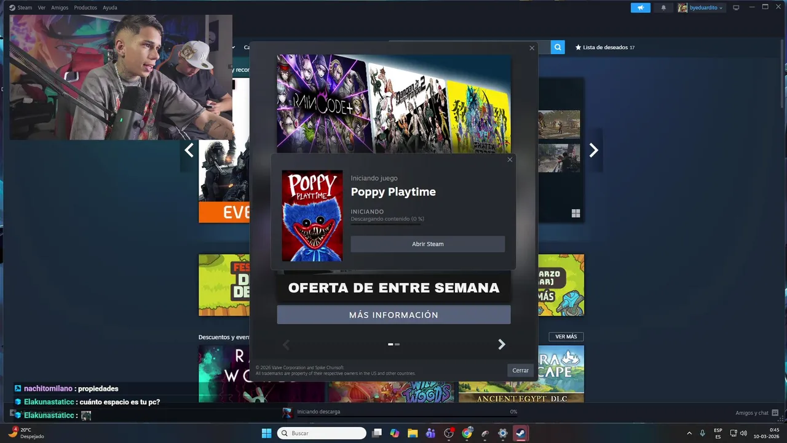Viewport: 787px width, 443px height.
Task: Click the Rain Code+ banner artwork
Action: (323, 103)
